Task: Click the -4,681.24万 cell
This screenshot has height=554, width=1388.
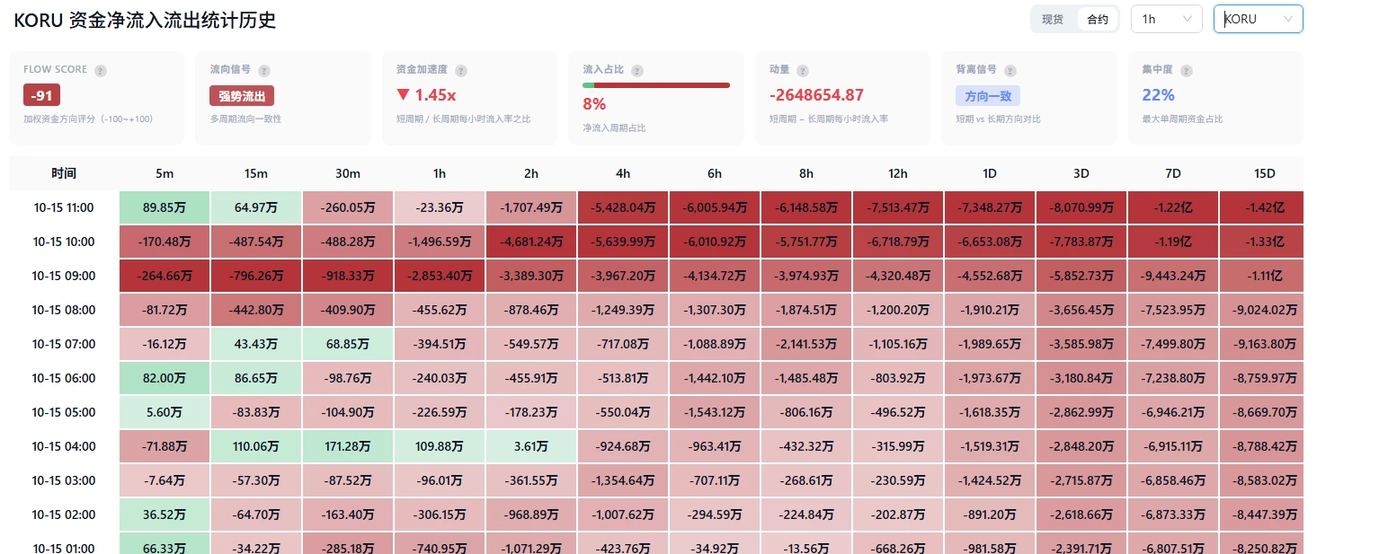Action: pyautogui.click(x=531, y=242)
